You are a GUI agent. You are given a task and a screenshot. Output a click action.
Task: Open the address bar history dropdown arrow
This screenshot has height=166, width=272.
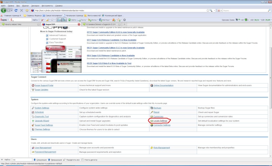(x=215, y=11)
